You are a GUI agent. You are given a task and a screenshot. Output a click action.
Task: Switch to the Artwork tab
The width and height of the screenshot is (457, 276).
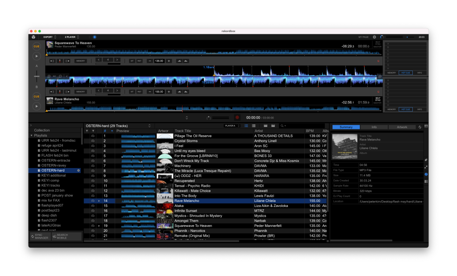[402, 127]
